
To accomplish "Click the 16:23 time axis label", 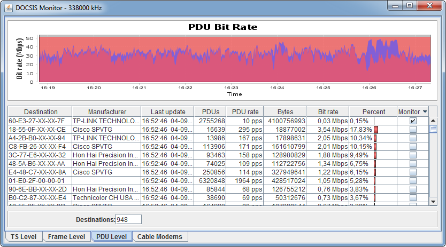I will pyautogui.click(x=231, y=87).
